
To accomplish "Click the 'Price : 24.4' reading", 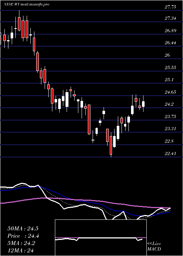I will (23, 236).
